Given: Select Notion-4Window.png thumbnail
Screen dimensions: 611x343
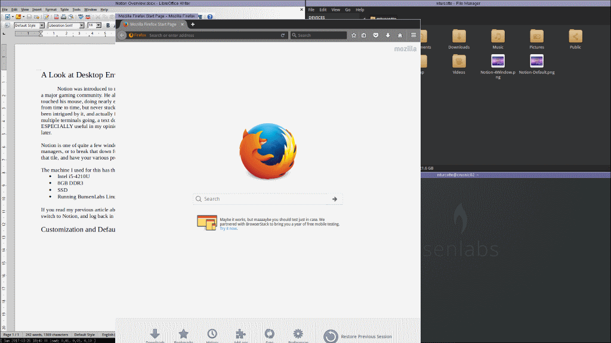Looking at the screenshot, I should (x=498, y=61).
